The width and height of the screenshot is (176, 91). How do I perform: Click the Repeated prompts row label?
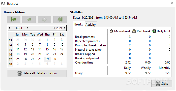pos(87,41)
